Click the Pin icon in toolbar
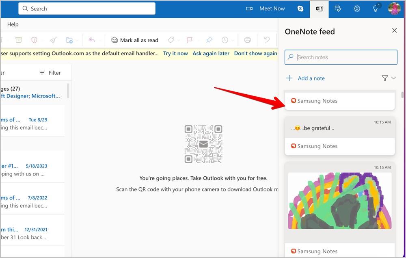 209,40
